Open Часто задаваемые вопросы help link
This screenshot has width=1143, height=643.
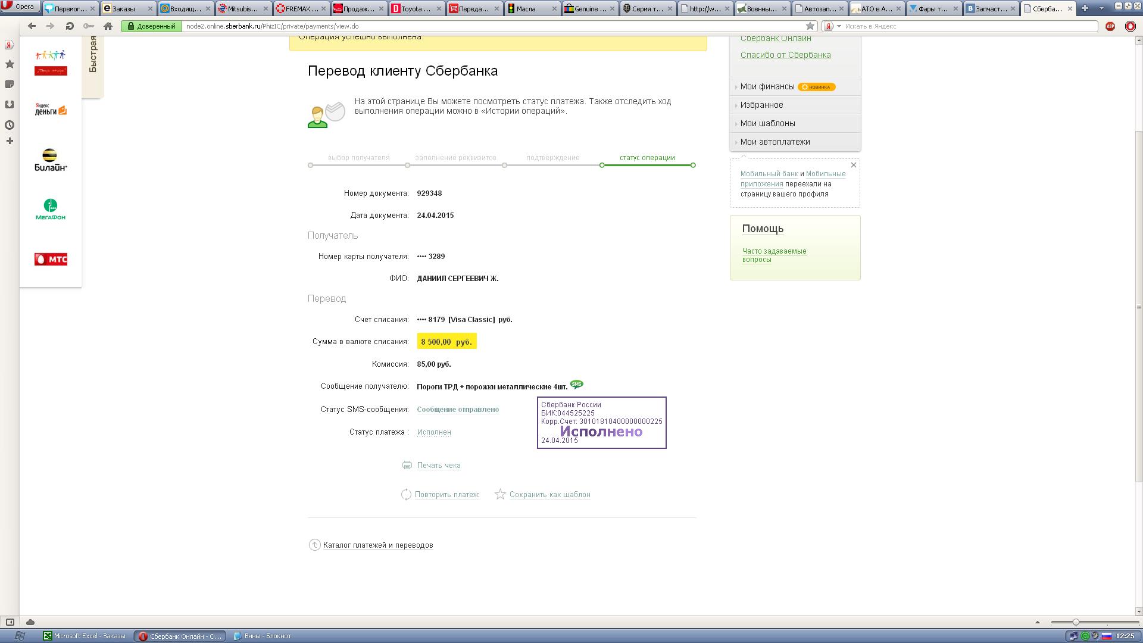774,255
